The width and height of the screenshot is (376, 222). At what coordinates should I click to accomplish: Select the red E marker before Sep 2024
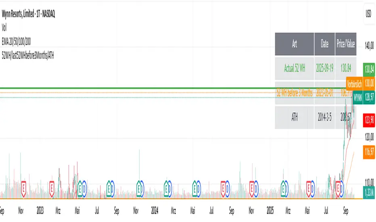coord(223,189)
